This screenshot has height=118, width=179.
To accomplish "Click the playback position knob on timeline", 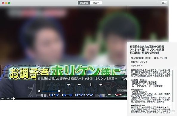I will tap(14, 98).
